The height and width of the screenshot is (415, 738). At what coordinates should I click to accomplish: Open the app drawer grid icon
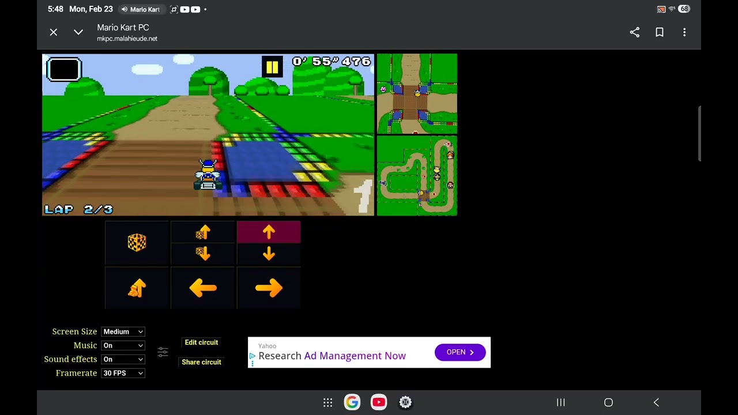point(327,402)
